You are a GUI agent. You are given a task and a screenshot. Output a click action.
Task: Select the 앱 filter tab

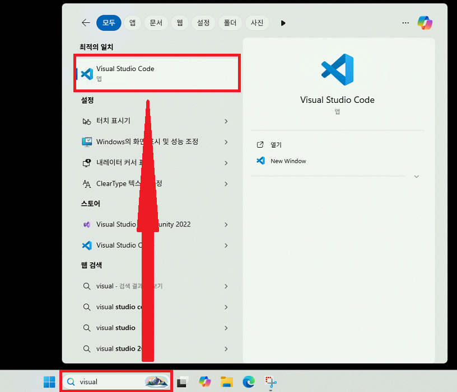(x=133, y=23)
